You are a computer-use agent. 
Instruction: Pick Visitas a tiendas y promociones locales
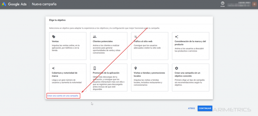click(x=150, y=77)
